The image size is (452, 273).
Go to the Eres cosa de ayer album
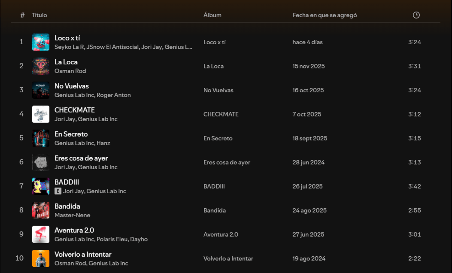(x=227, y=162)
